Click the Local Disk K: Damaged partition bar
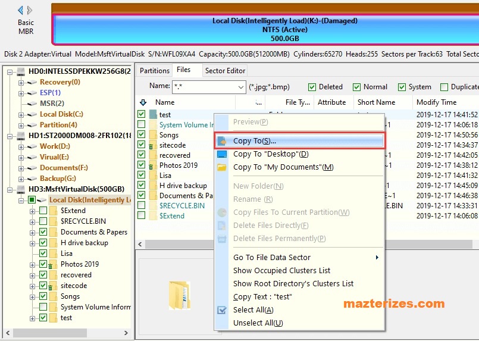This screenshot has height=341, width=479. 266,30
